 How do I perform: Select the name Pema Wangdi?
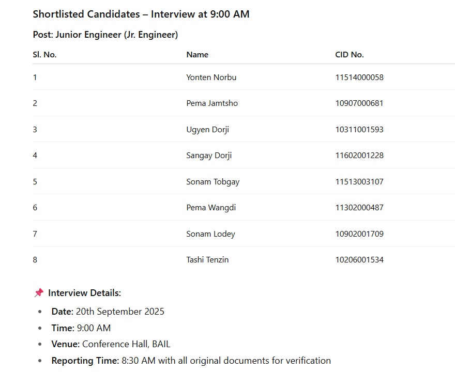pyautogui.click(x=212, y=208)
